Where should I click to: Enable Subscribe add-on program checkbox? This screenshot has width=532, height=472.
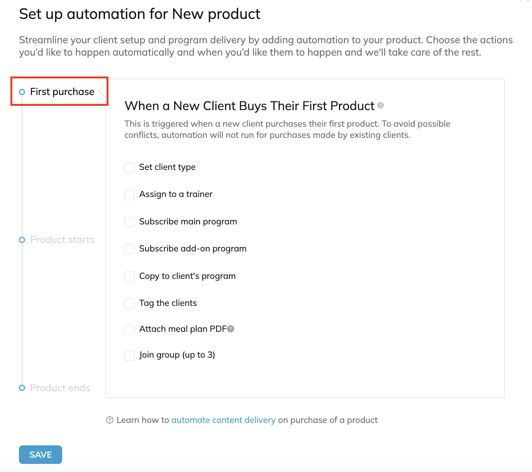pos(129,249)
